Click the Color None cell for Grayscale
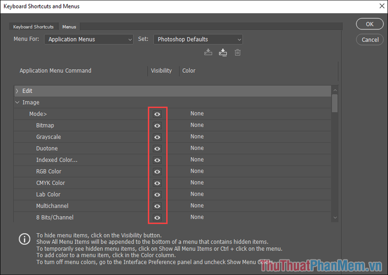Screen dimensions: 388x275 click(197, 137)
